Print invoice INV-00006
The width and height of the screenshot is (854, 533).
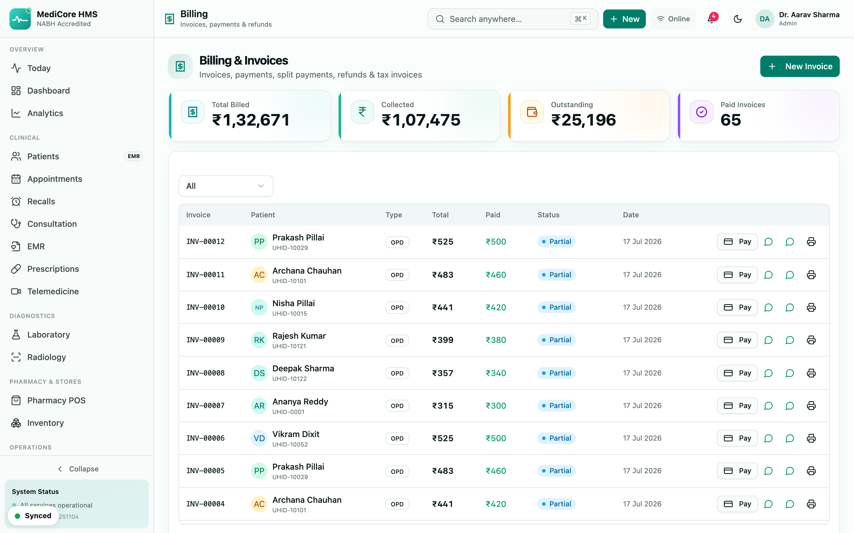point(811,438)
